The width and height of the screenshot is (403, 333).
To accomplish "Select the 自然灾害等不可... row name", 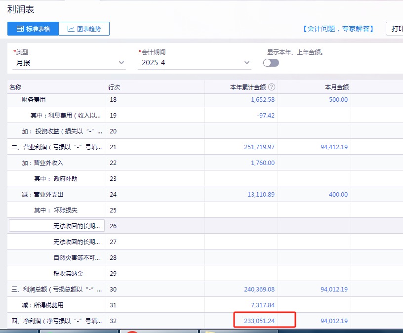I will [x=77, y=258].
